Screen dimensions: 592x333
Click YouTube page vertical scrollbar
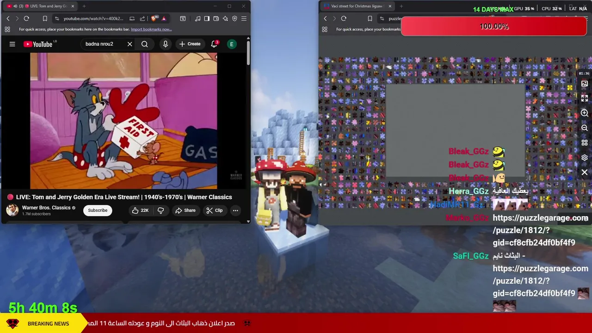point(248,53)
